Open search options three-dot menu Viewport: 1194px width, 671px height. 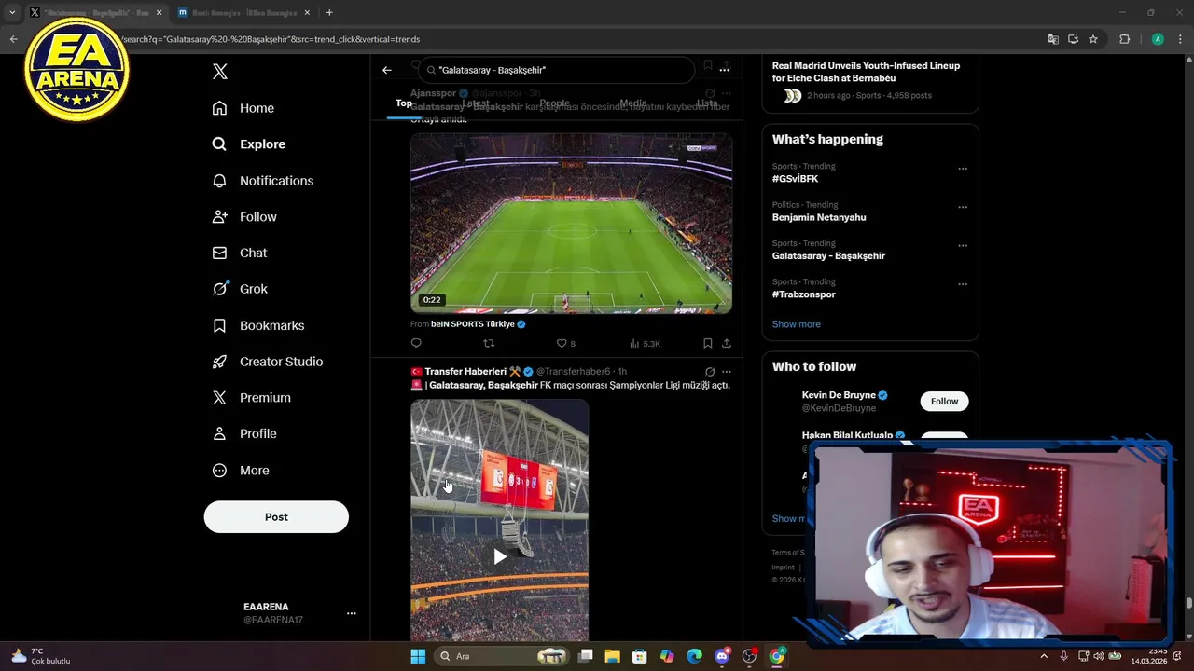coord(725,69)
